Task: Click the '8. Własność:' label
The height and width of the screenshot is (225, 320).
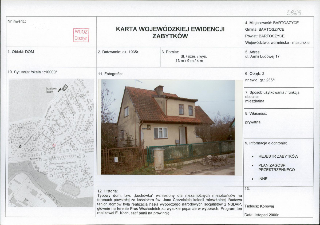Action: coord(256,113)
